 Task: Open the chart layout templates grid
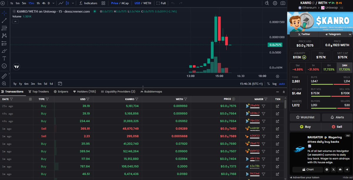click(x=103, y=3)
